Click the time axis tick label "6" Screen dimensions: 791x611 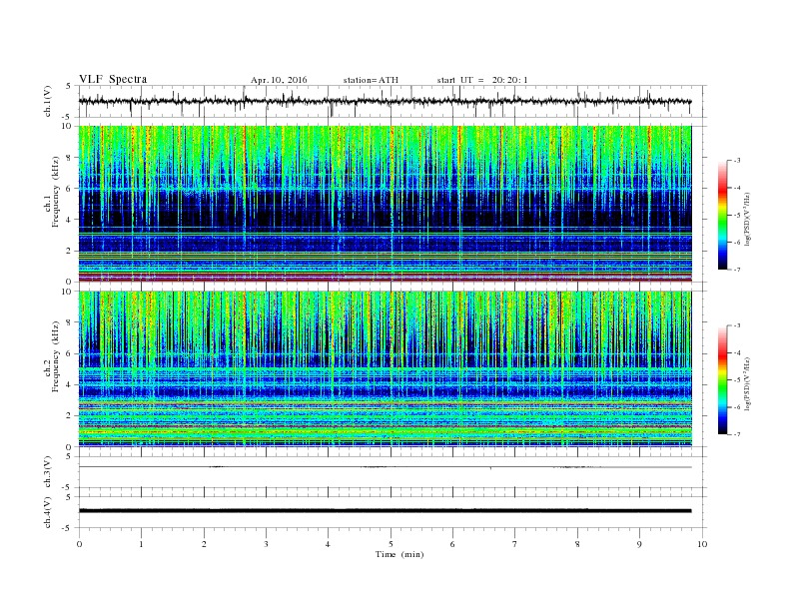pyautogui.click(x=452, y=544)
